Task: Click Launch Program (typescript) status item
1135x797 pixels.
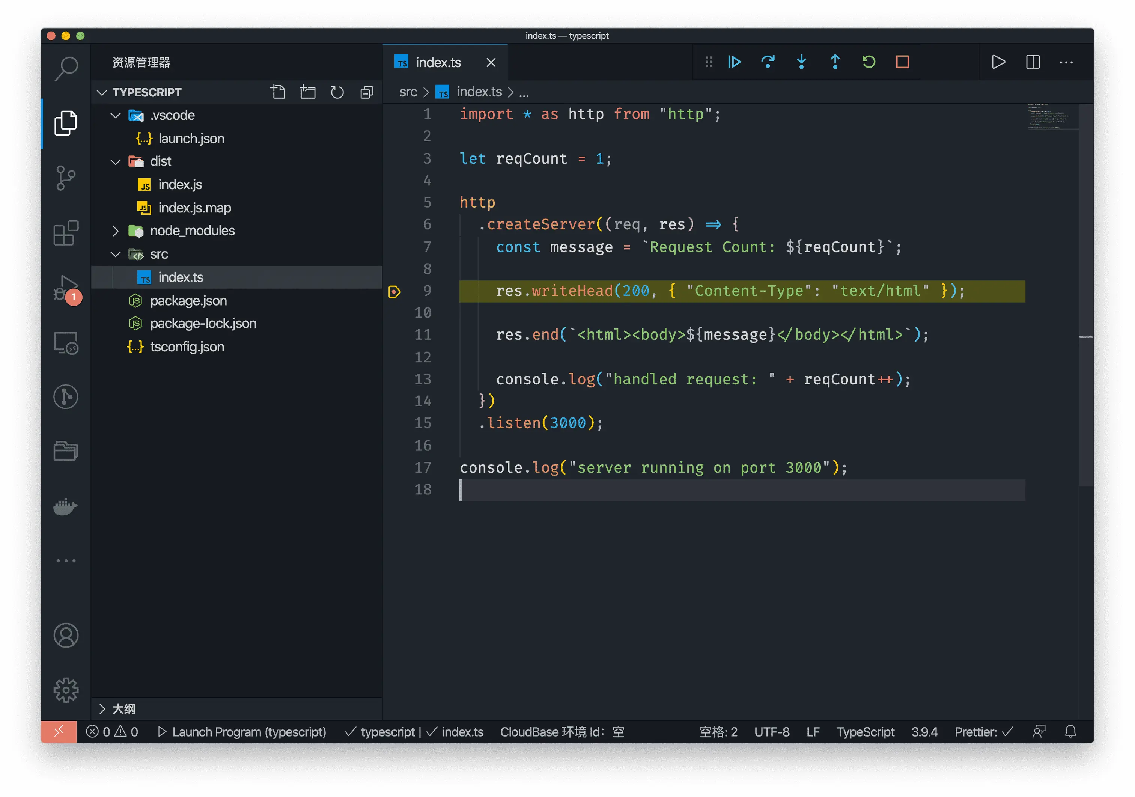Action: tap(241, 732)
